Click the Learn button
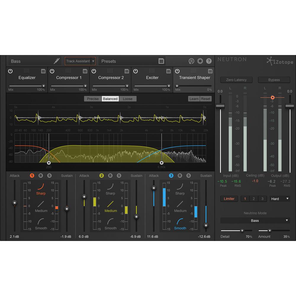Viewport: 296px width, 296px height. tap(194, 99)
